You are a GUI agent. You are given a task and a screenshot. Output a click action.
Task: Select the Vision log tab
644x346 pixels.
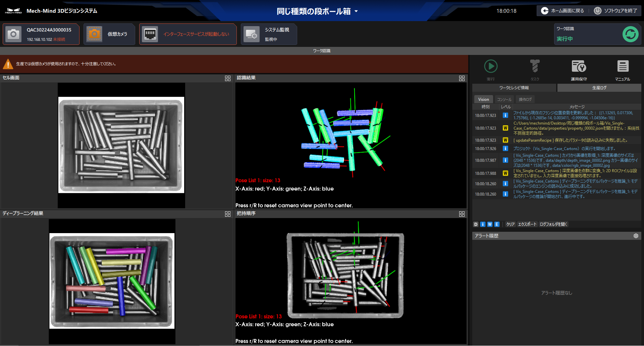point(483,99)
